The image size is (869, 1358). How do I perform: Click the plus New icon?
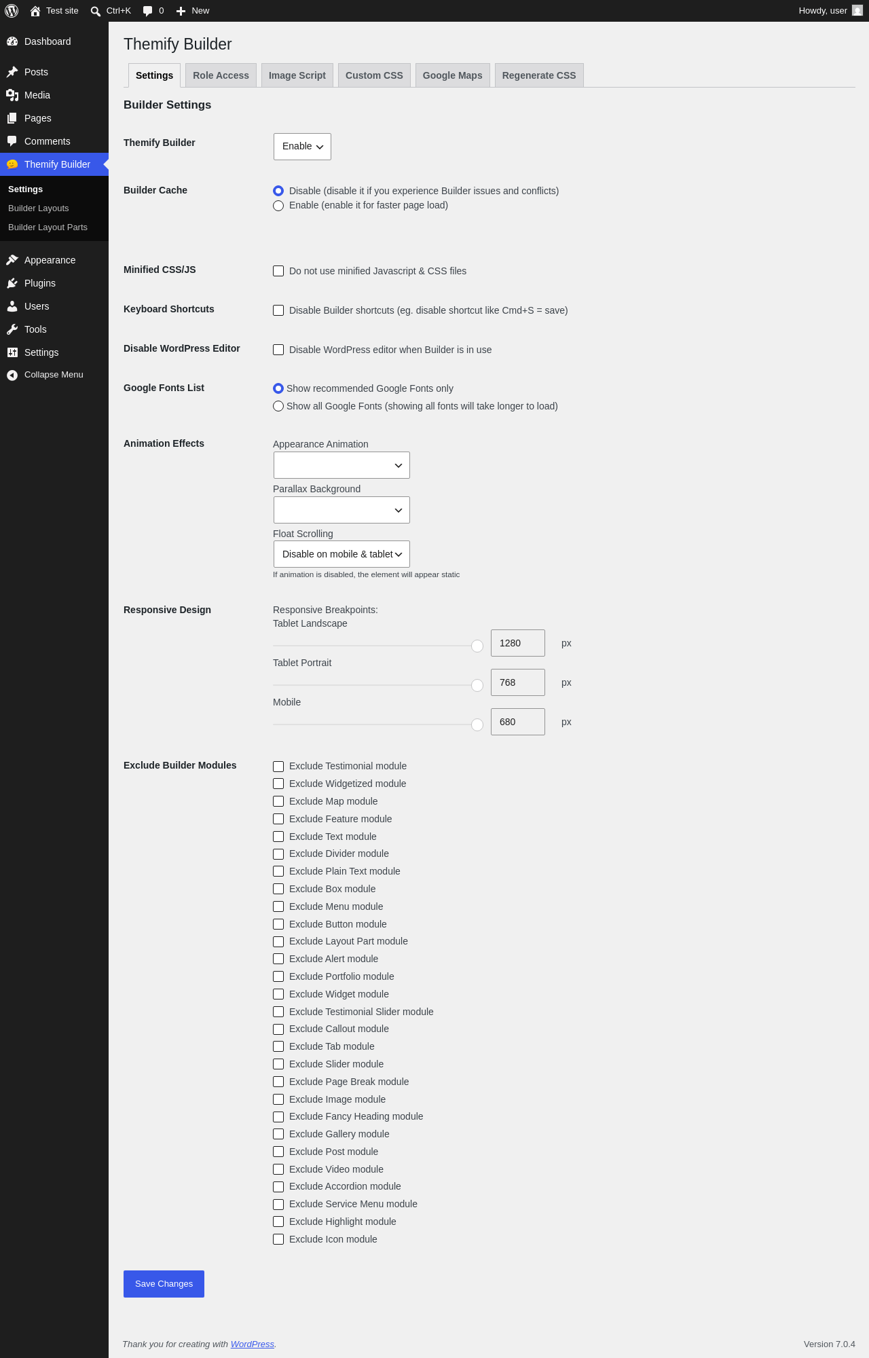(x=181, y=11)
